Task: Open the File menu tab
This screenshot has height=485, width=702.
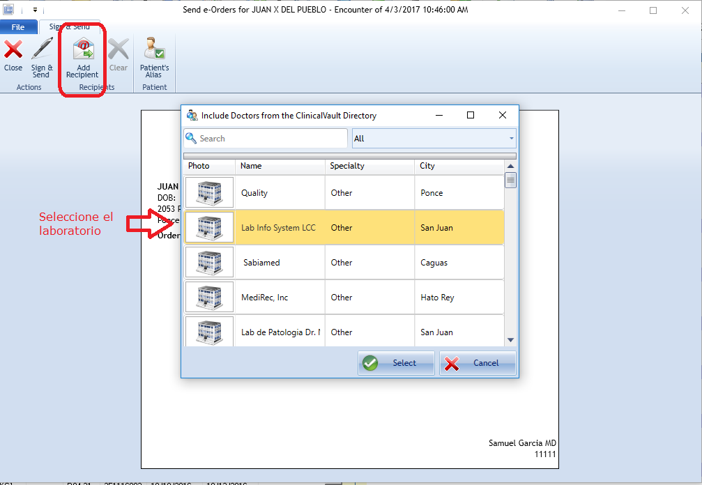Action: [18, 27]
